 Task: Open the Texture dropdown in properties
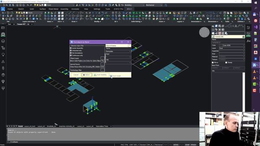[244, 60]
